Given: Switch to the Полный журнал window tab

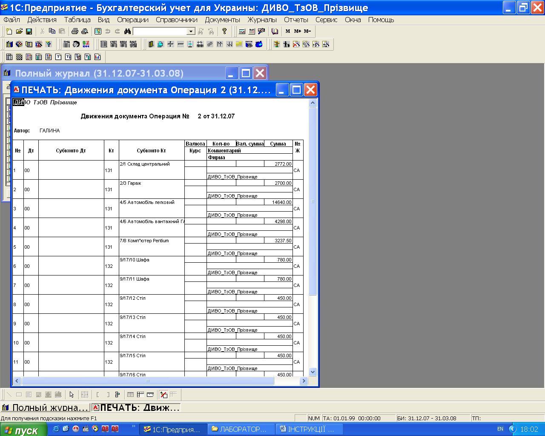Looking at the screenshot, I should point(46,407).
